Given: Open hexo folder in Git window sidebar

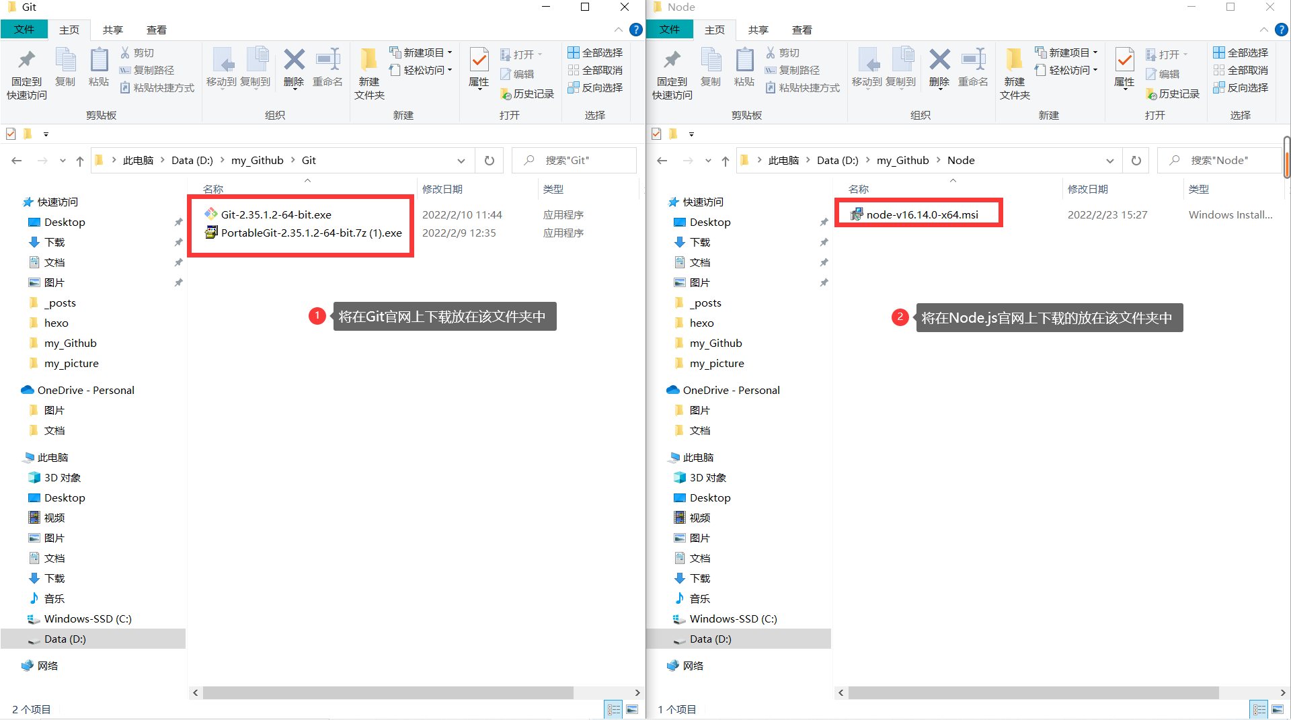Looking at the screenshot, I should click(56, 323).
